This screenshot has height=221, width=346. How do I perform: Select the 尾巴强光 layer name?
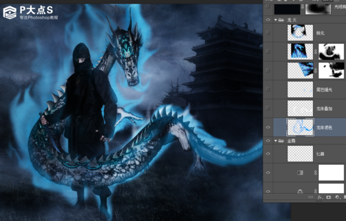[324, 90]
